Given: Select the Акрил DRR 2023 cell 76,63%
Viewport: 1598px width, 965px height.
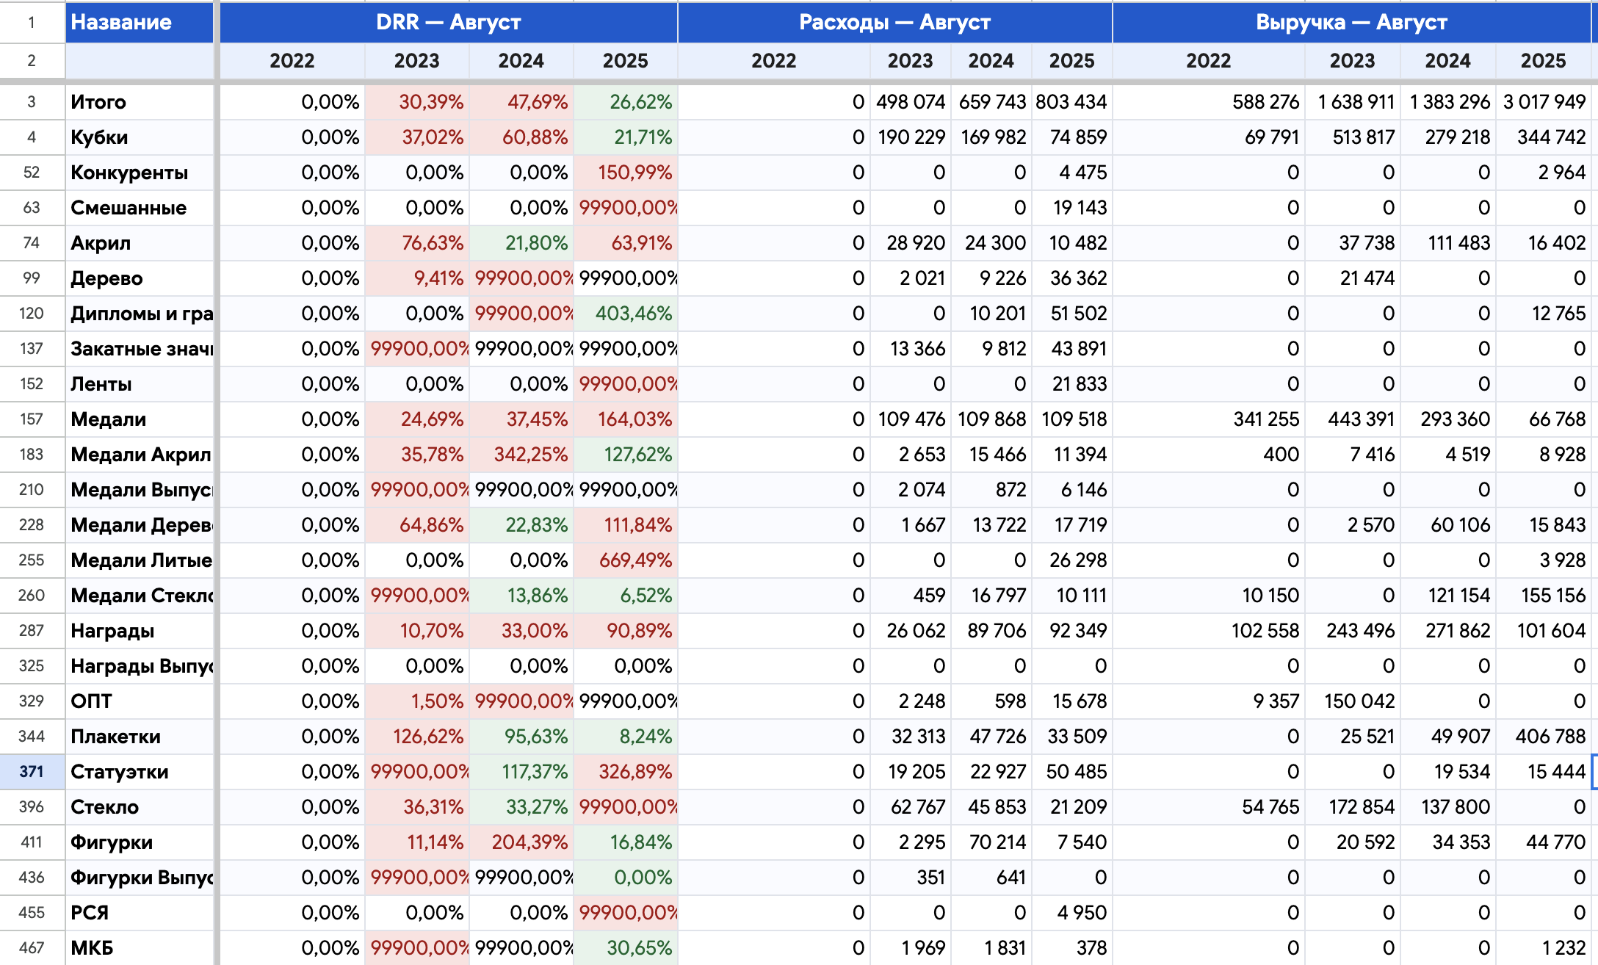Looking at the screenshot, I should click(x=417, y=243).
